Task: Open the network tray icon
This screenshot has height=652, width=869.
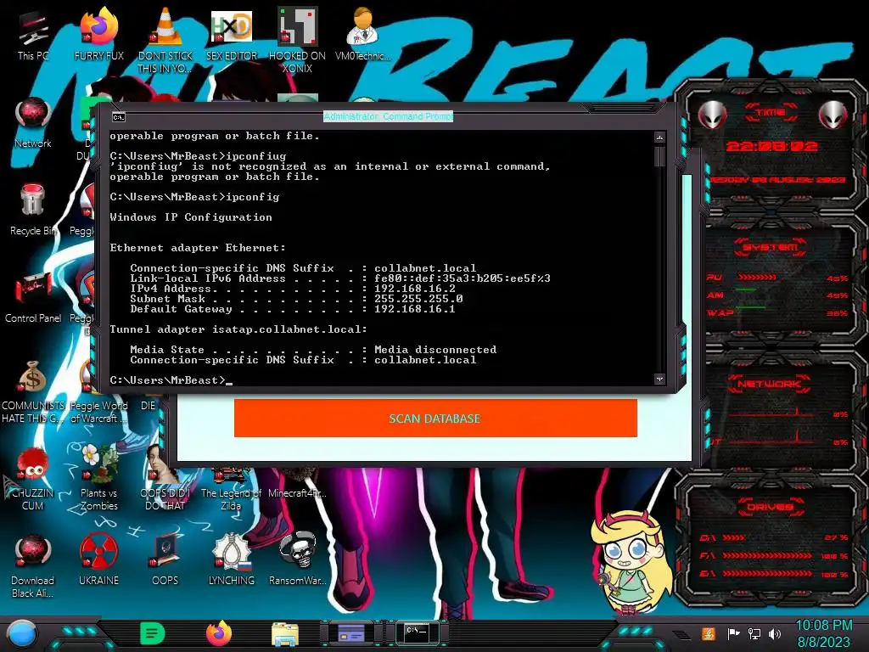Action: pos(754,633)
